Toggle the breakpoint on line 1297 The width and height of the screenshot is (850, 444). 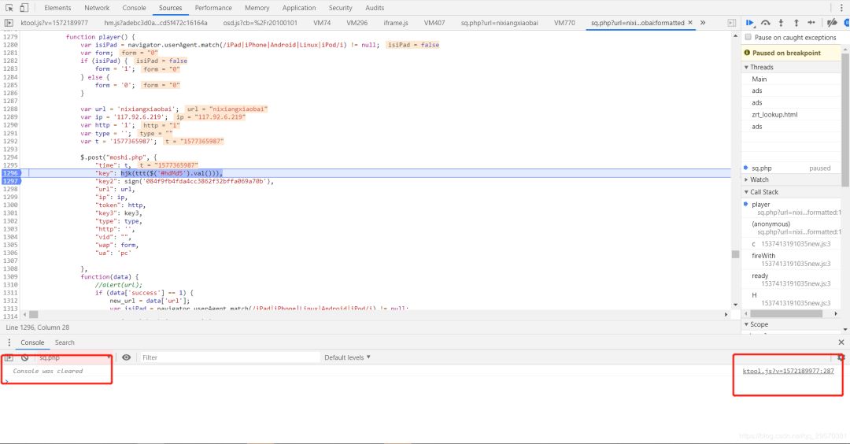10,181
